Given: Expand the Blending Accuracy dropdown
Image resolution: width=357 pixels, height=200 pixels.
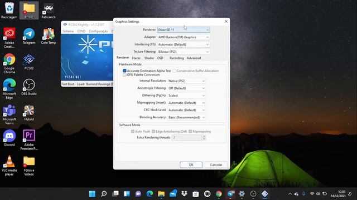Looking at the screenshot, I should point(187,117).
